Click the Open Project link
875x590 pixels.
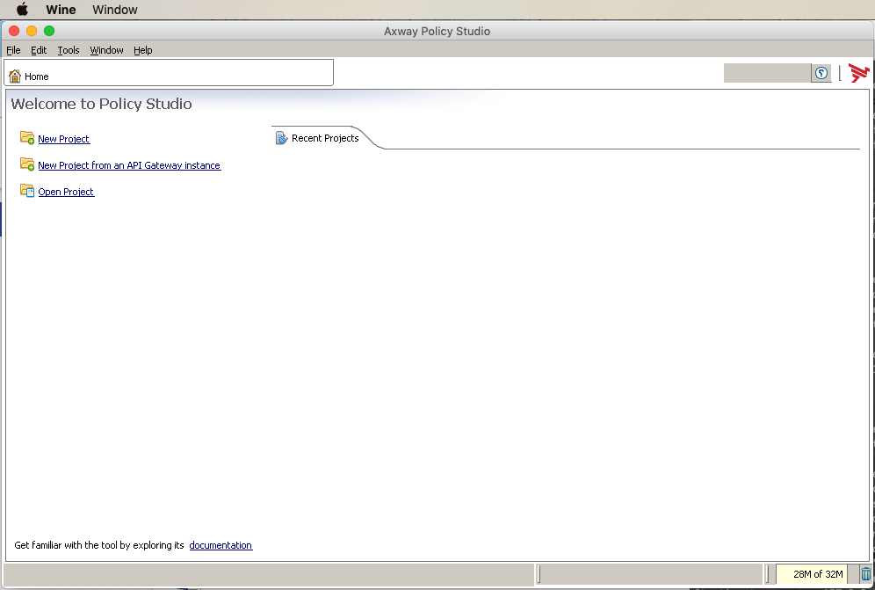click(66, 192)
